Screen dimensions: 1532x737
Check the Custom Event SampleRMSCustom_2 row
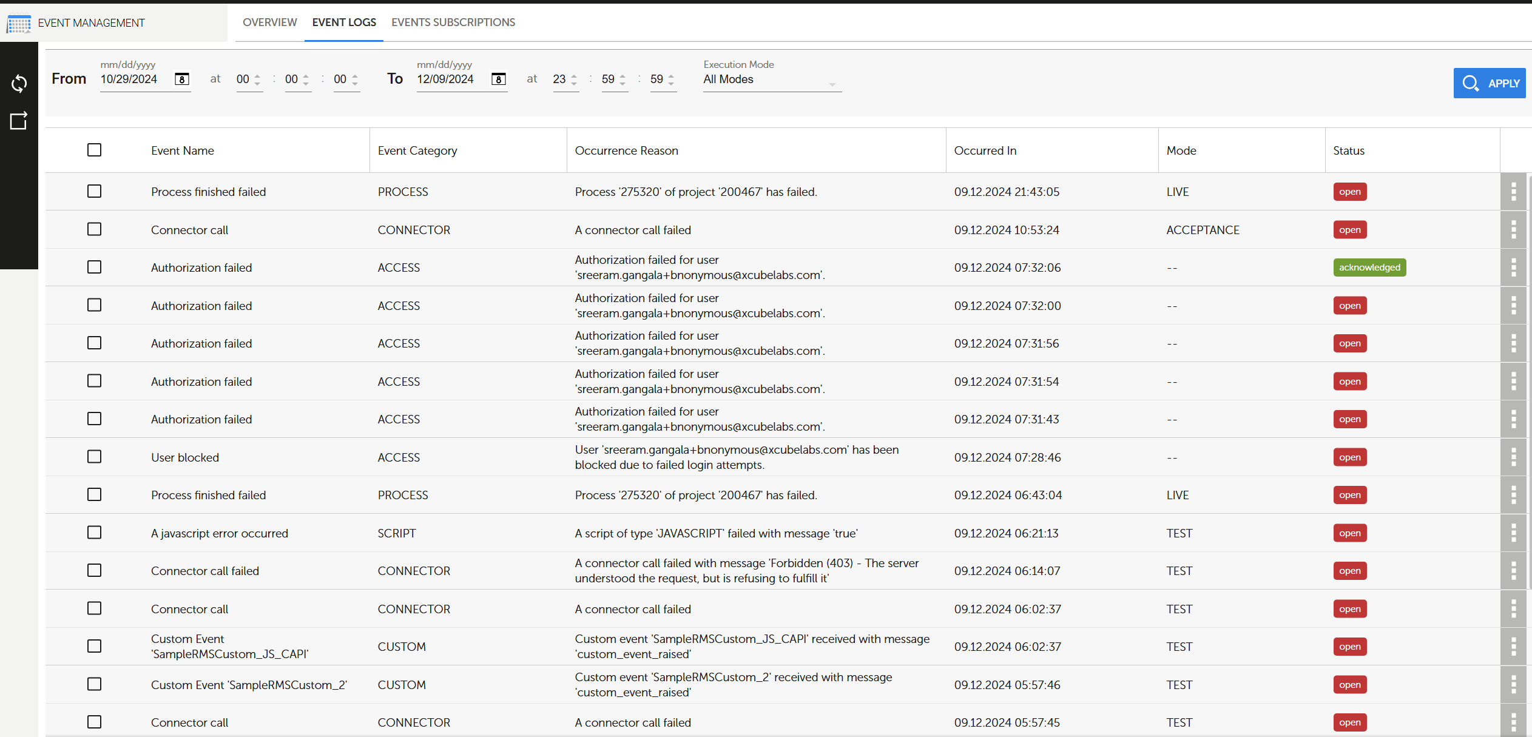coord(94,684)
